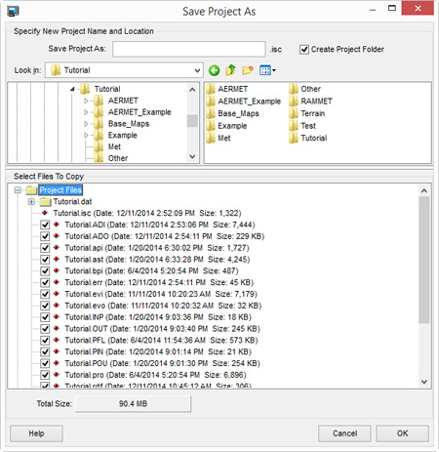439x452 pixels.
Task: Uncheck the Tutorial.ADI file checkbox
Action: 45,225
